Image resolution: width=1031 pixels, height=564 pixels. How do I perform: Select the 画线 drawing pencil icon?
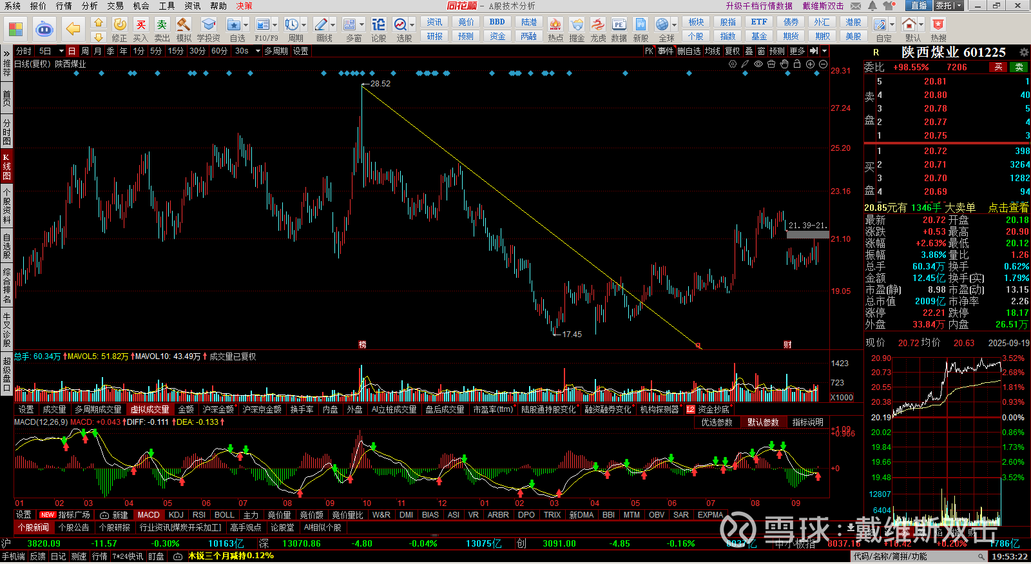[321, 24]
